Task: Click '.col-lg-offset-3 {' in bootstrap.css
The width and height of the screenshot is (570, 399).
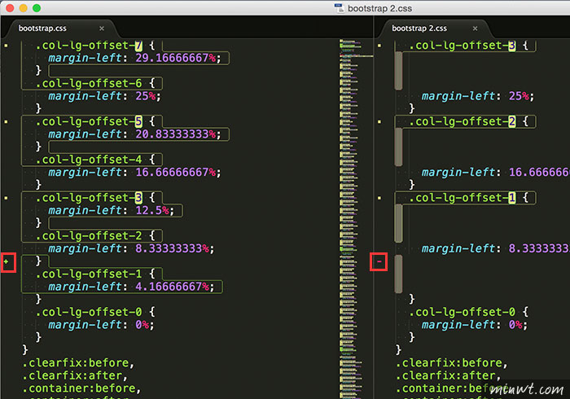Action: pyautogui.click(x=95, y=198)
